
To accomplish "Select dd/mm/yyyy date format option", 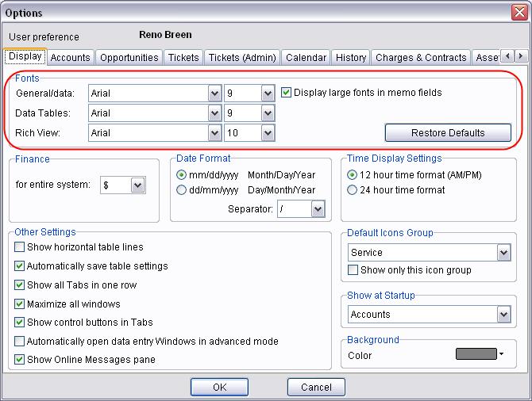I will (182, 190).
